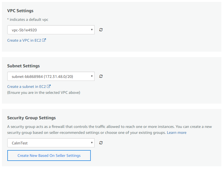
Task: Click the arrow on the subnet selector
Action: (x=92, y=76)
